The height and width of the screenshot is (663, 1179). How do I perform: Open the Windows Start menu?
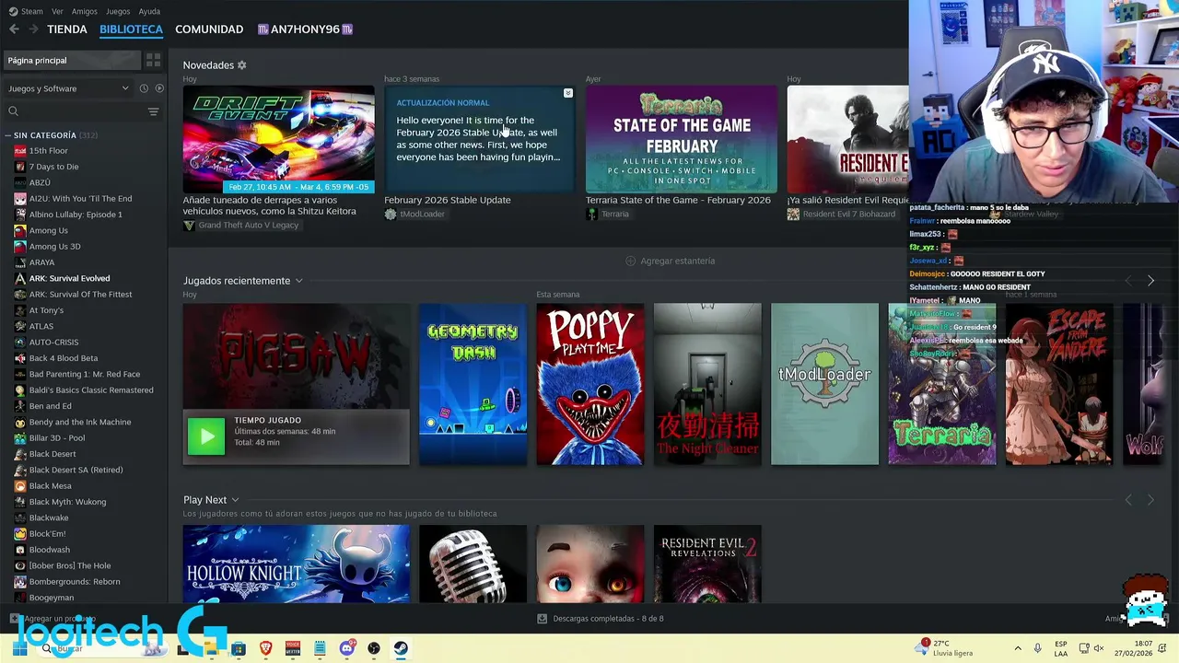click(19, 648)
